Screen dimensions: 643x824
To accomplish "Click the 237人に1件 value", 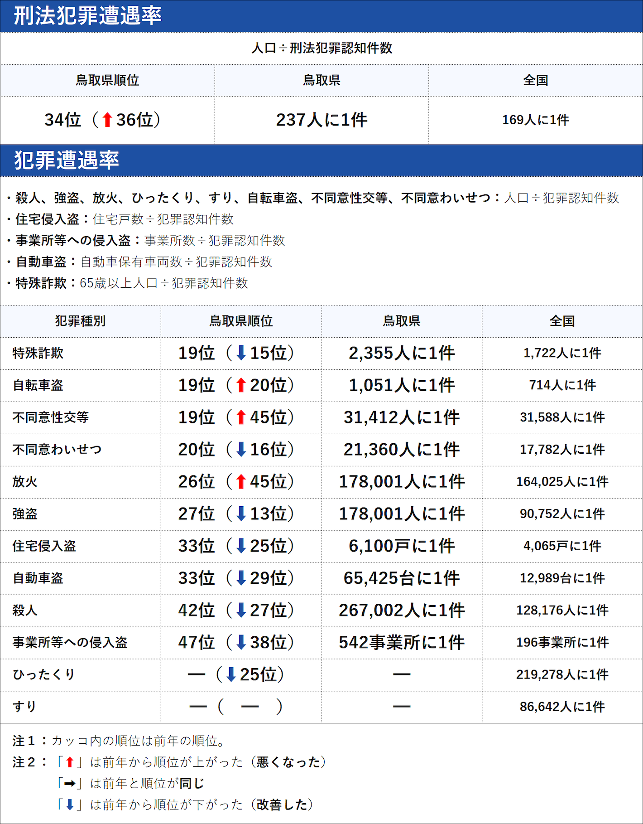I will tap(321, 120).
